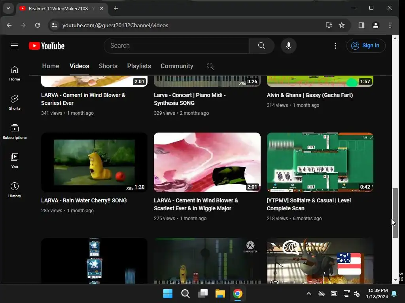Image resolution: width=405 pixels, height=303 pixels.
Task: Click the Sign in button
Action: tap(366, 46)
